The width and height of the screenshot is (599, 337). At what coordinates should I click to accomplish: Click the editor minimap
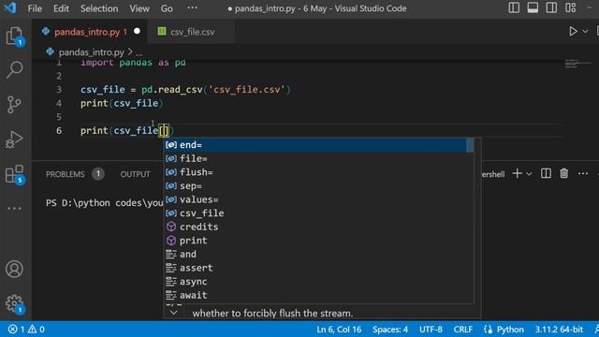point(577,64)
